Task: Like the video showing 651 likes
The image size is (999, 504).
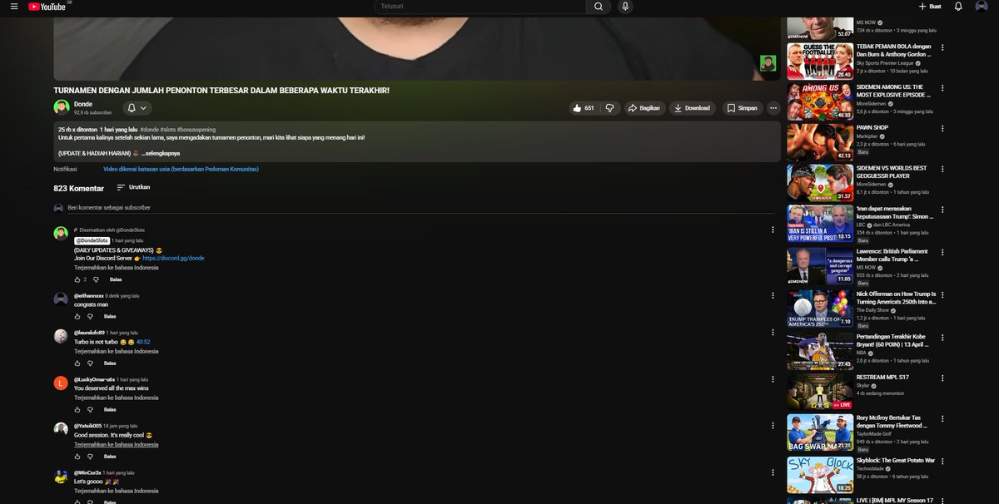Action: tap(580, 107)
